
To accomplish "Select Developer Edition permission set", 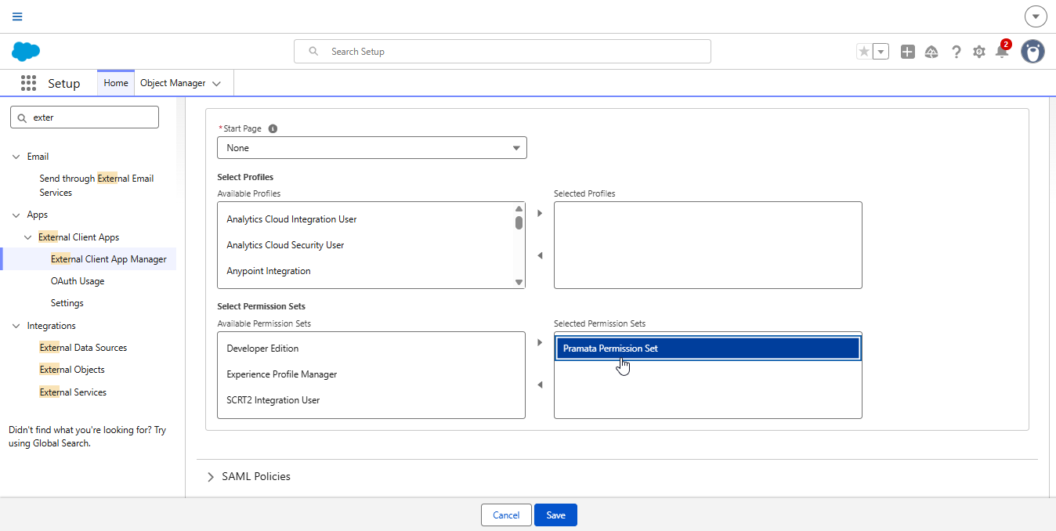I will 371,349.
